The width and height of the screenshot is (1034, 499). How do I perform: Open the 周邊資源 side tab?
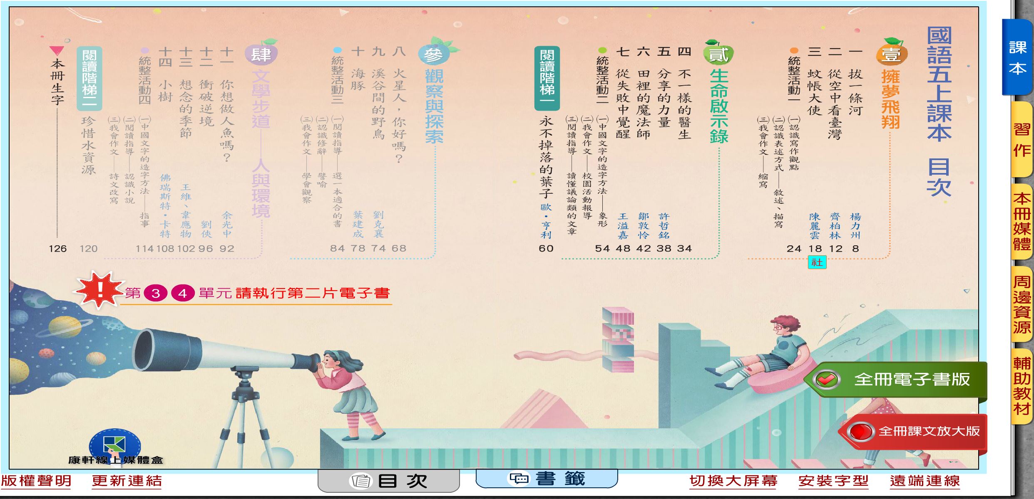click(1022, 304)
